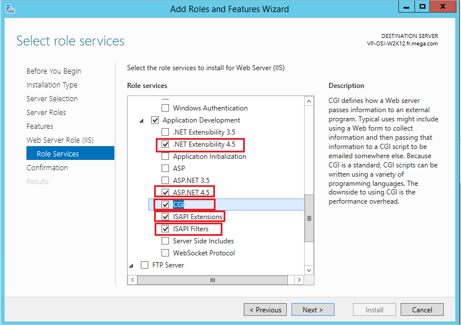Image resolution: width=461 pixels, height=325 pixels.
Task: Cancel the wizard
Action: click(421, 309)
